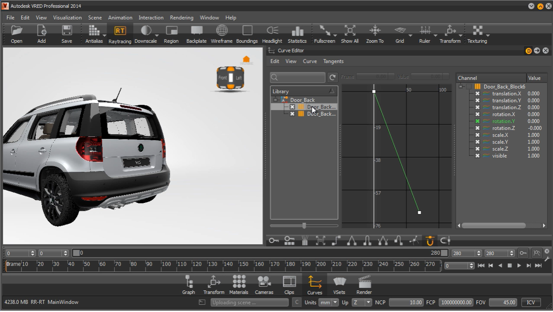Click the Library zoom slider handle
Image resolution: width=553 pixels, height=312 pixels.
pyautogui.click(x=304, y=225)
